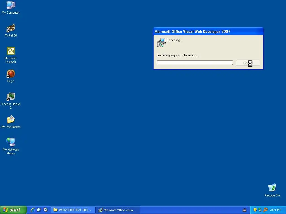This screenshot has height=214, width=286.
Task: Click the on-screen keyboard taskbar icon
Action: point(245,210)
